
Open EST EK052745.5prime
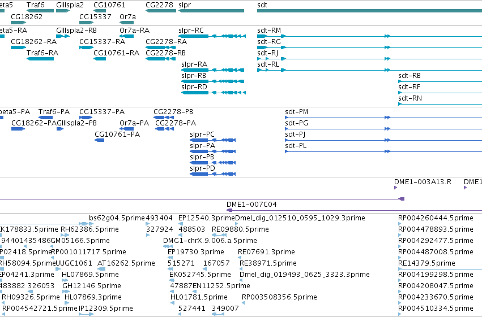[x=200, y=275]
